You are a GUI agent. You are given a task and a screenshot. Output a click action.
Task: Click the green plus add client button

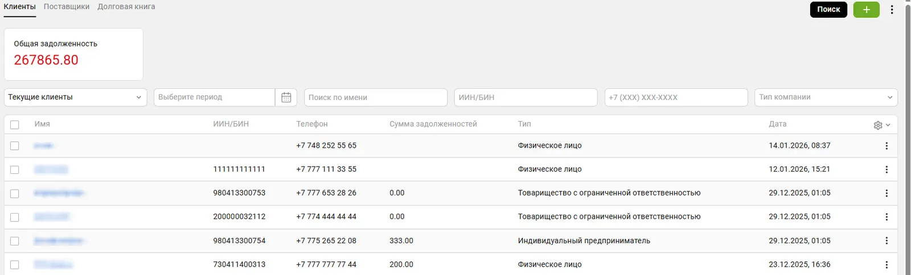866,10
